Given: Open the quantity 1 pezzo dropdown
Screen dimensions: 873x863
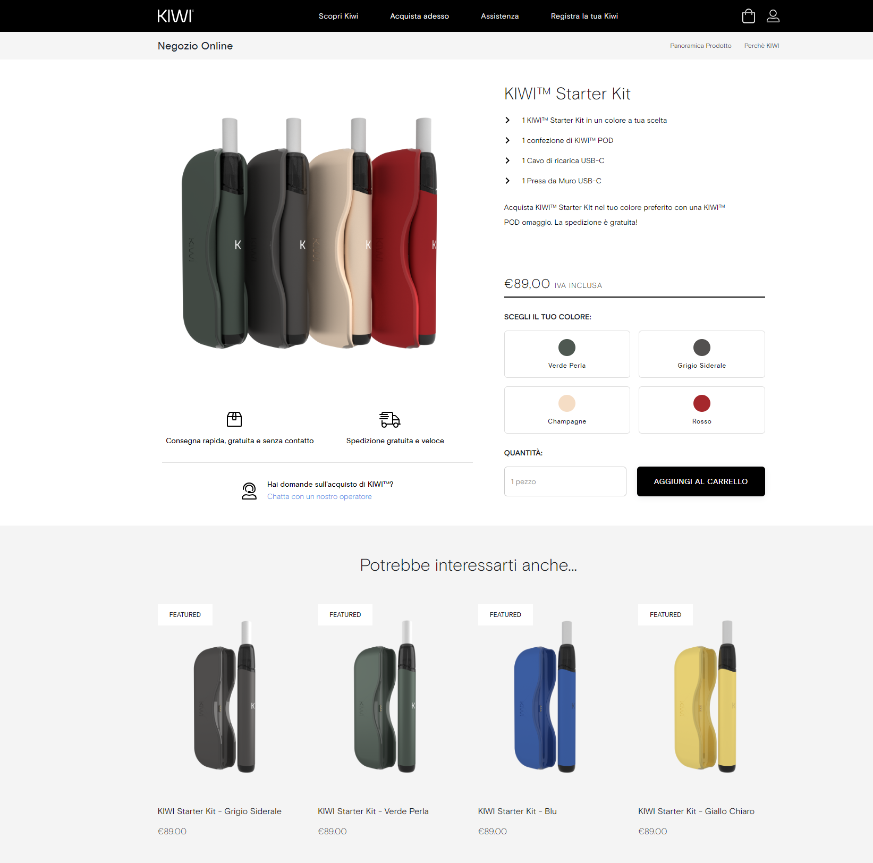Looking at the screenshot, I should (x=565, y=481).
